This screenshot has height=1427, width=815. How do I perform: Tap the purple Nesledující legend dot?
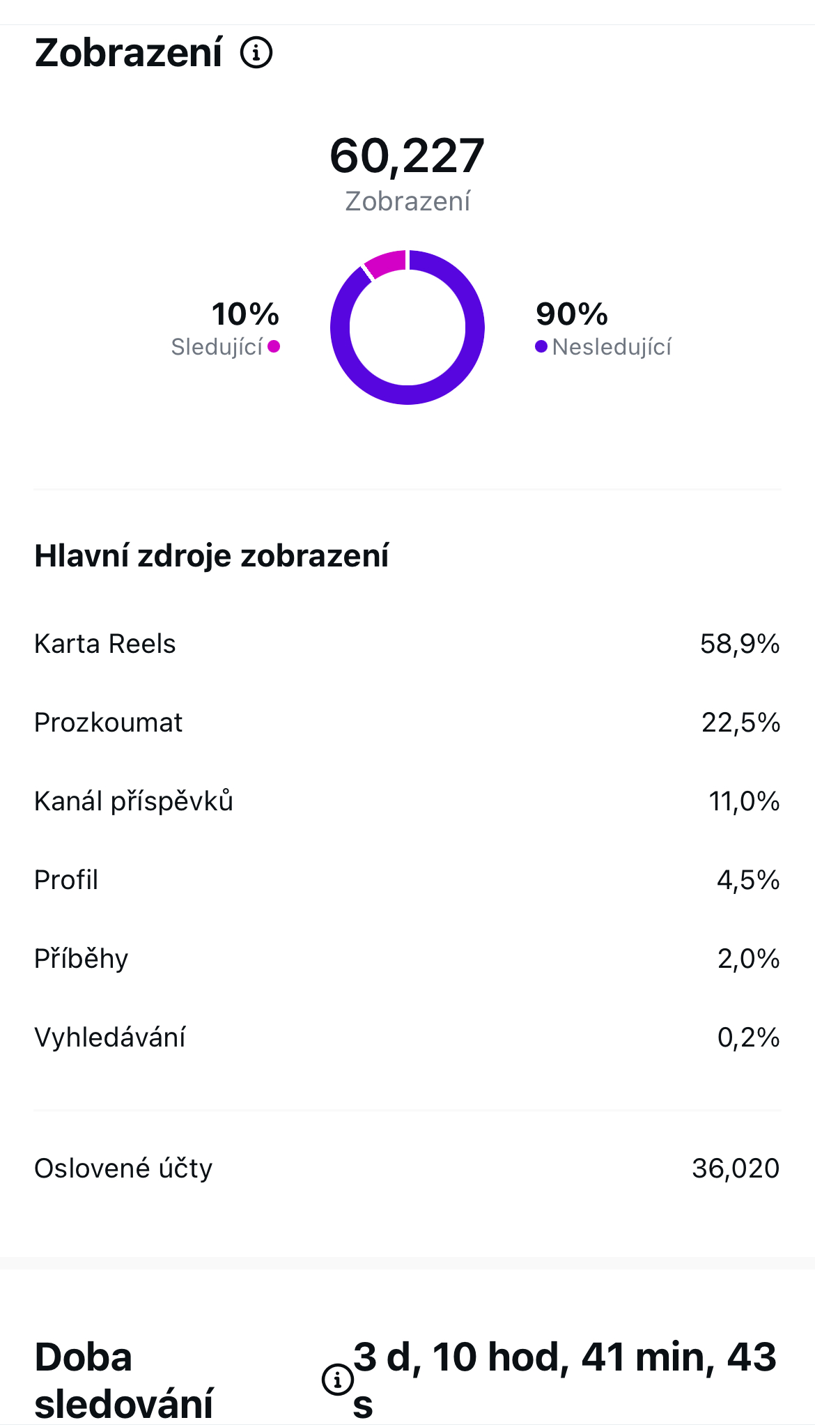pyautogui.click(x=541, y=346)
